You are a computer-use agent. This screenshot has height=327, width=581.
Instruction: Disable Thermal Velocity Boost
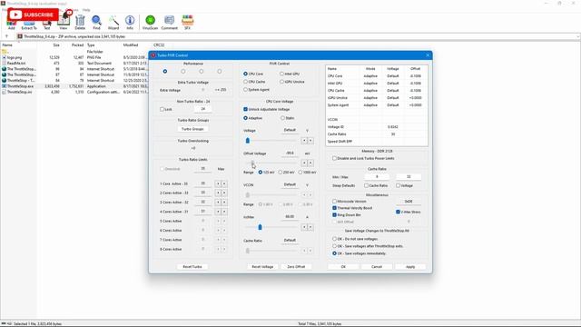pyautogui.click(x=334, y=208)
